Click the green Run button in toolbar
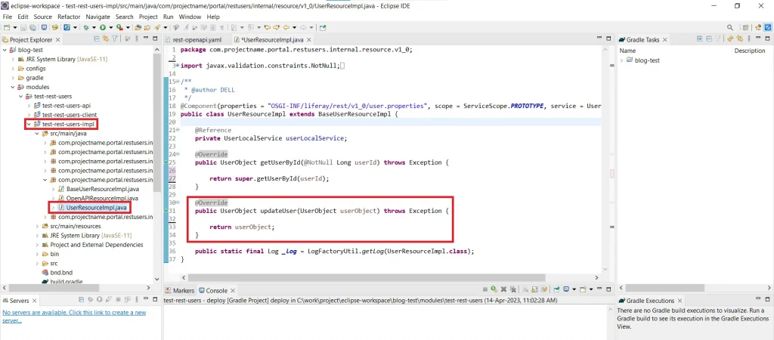The image size is (774, 340). [103, 28]
